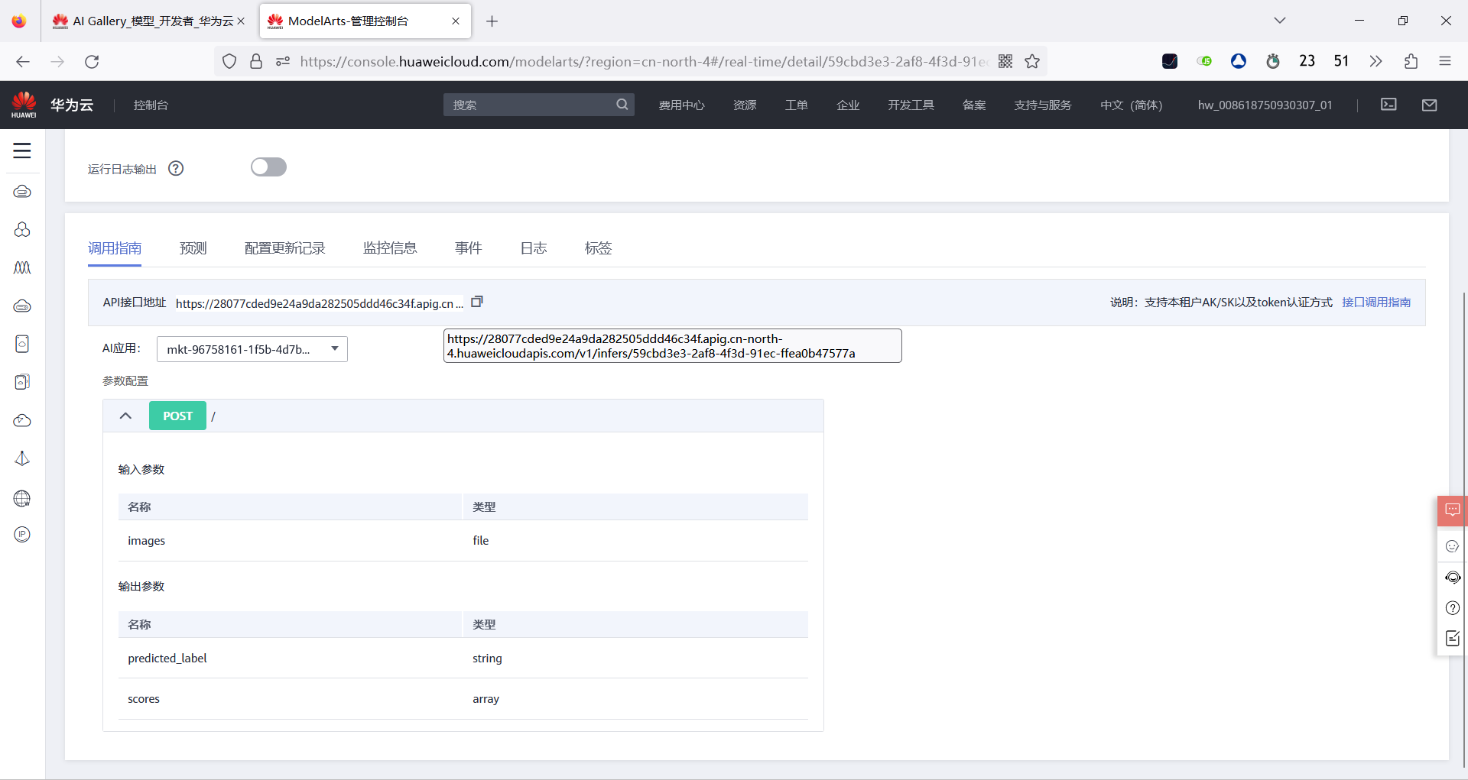The width and height of the screenshot is (1468, 780).
Task: Close the ModelArts browser tab
Action: click(456, 21)
